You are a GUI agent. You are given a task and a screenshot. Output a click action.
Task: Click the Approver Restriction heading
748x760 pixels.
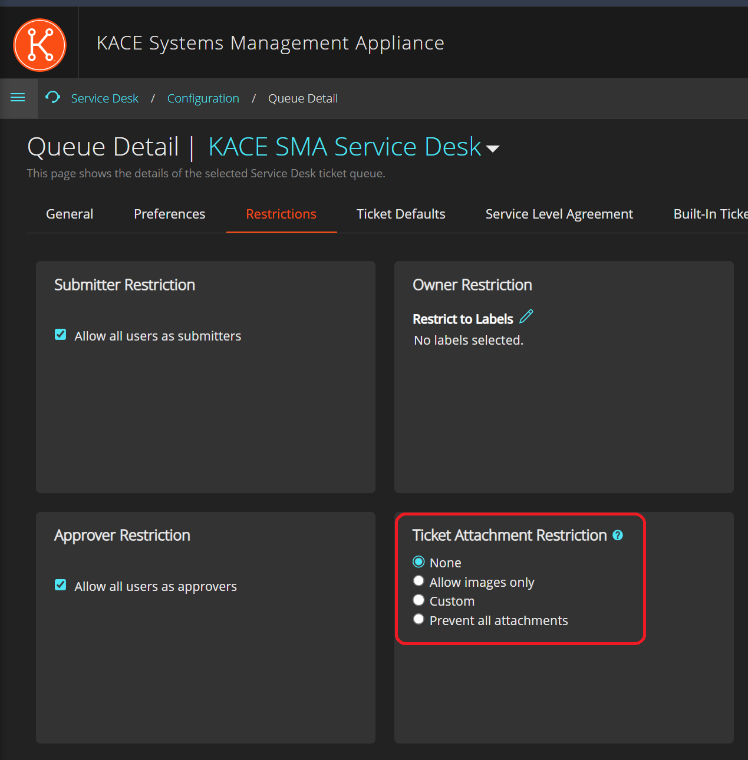[122, 536]
